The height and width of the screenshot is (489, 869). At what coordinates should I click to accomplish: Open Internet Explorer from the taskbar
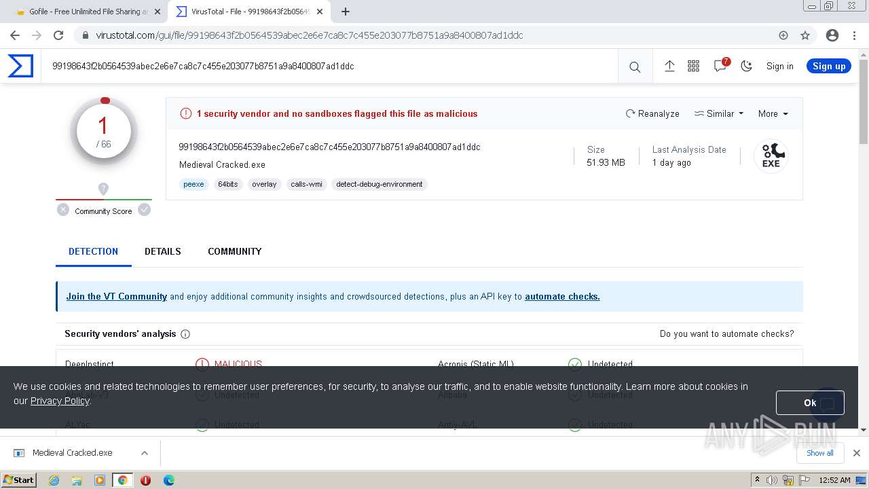point(54,480)
